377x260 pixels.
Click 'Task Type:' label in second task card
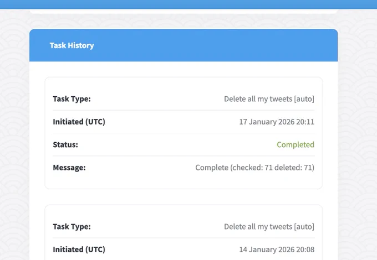tap(72, 227)
